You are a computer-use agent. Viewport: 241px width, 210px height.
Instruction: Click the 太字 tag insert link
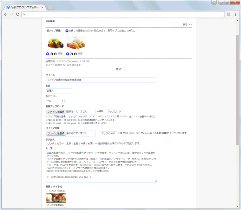[69, 143]
